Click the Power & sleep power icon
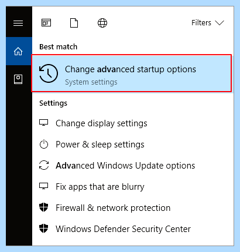240x252 pixels. pos(44,144)
